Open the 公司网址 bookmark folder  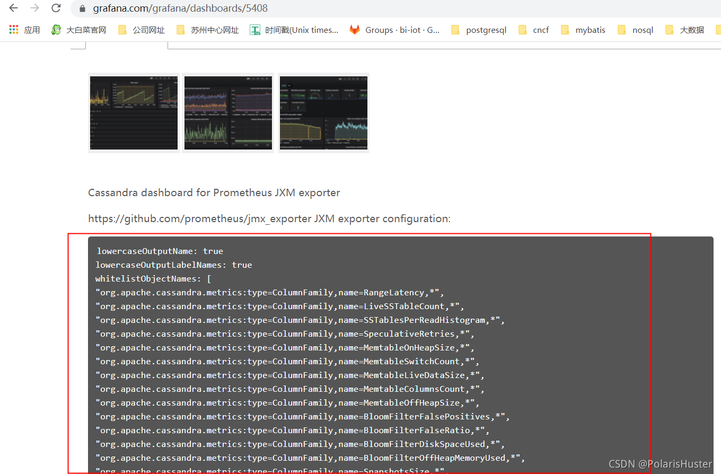(x=141, y=30)
